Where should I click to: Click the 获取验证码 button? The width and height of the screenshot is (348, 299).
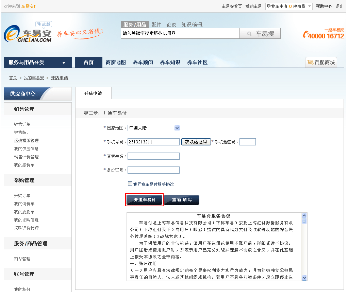[196, 142]
